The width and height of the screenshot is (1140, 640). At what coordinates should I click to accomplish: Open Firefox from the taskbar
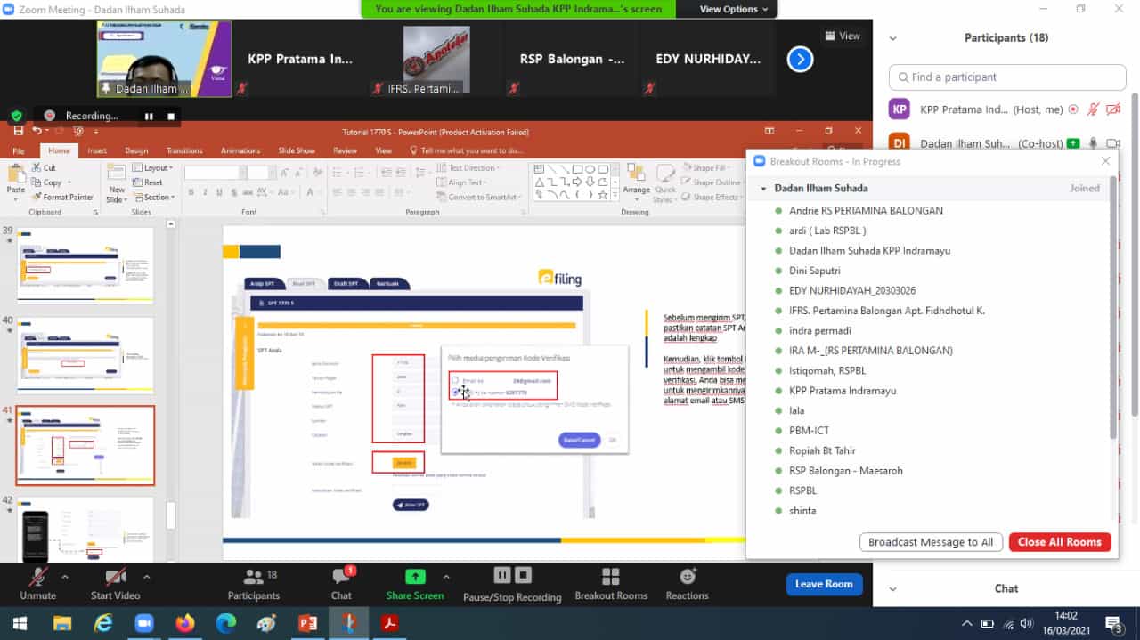184,623
